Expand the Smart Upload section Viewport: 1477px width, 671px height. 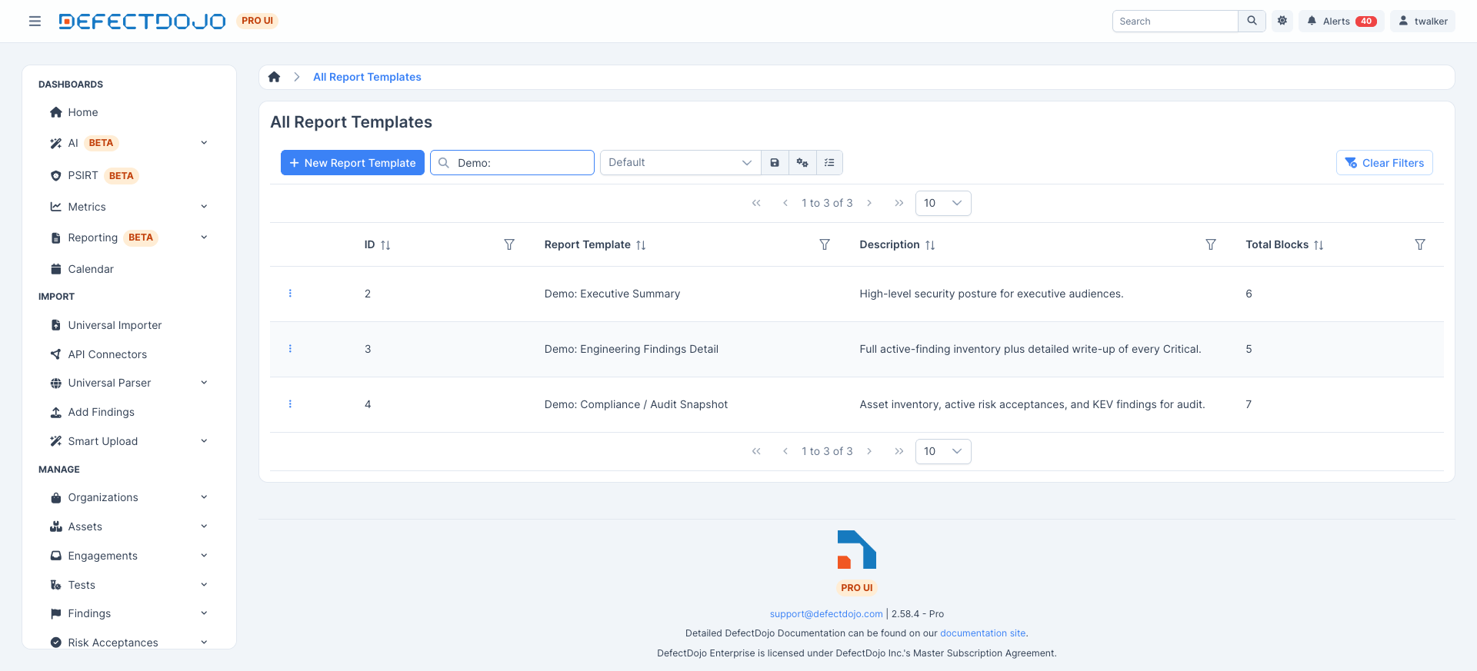[204, 441]
